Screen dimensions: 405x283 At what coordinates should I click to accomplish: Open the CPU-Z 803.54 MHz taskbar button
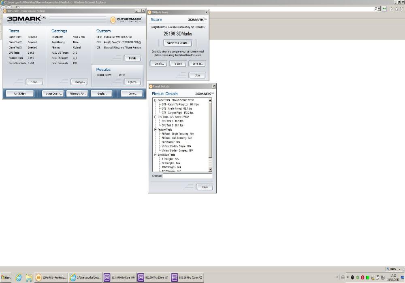(x=119, y=277)
